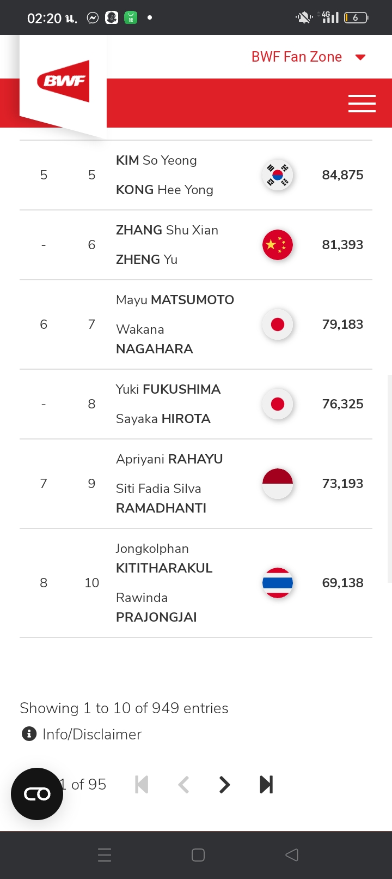This screenshot has width=392, height=879.
Task: Select Apriyani RAHAYU player name
Action: (169, 459)
